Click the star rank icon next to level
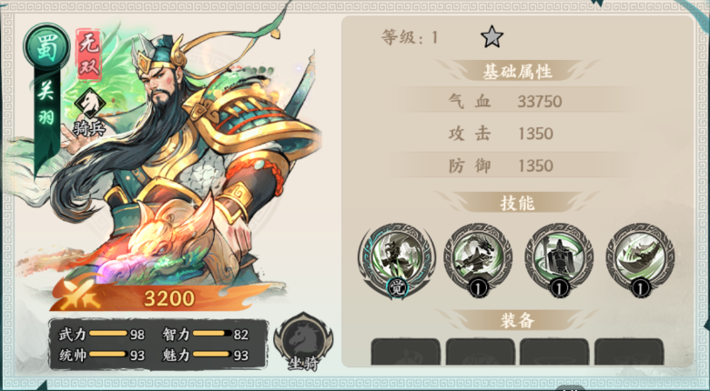Viewport: 710px width, 391px height. (492, 36)
